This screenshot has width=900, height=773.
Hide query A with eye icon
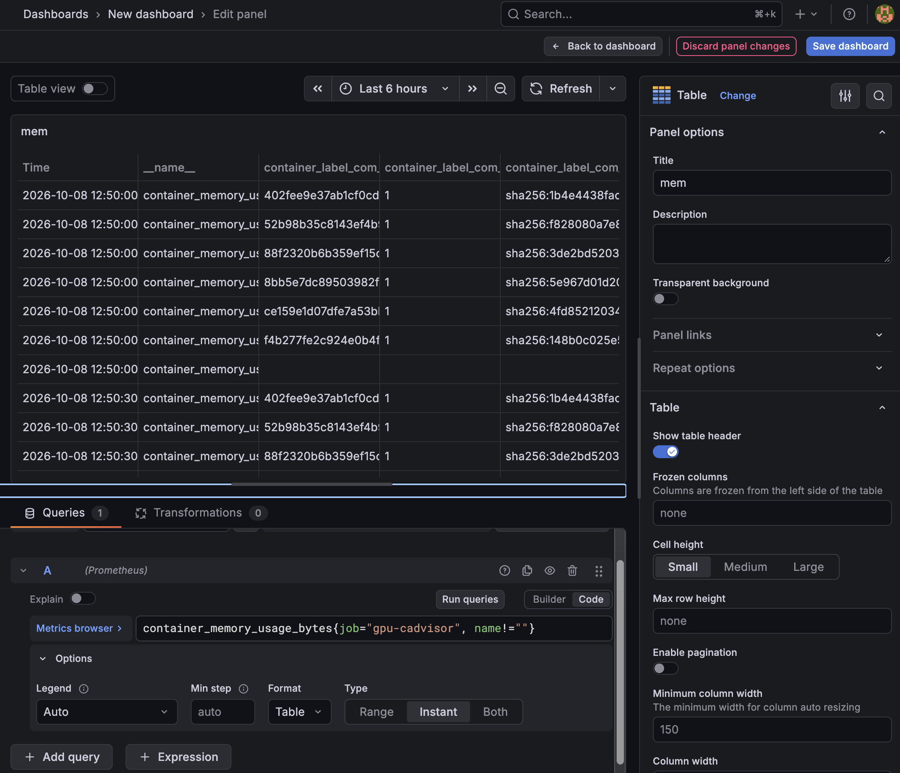click(x=549, y=570)
